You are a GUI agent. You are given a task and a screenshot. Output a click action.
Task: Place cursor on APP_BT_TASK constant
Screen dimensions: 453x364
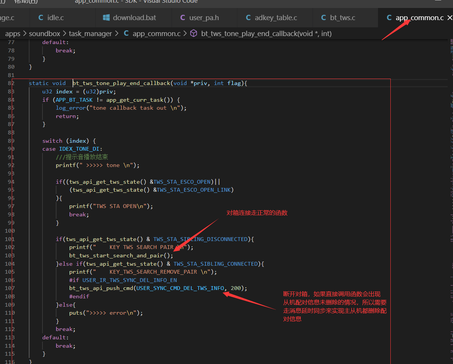coord(74,100)
